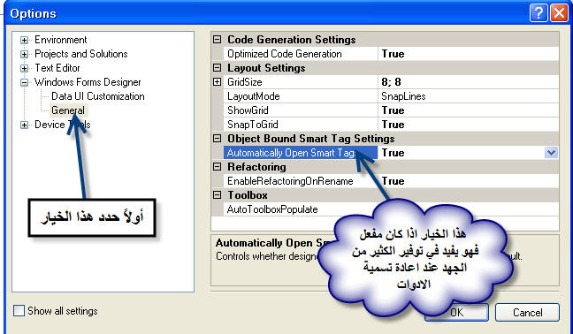Collapse the Refactoring category
The image size is (573, 334).
[217, 167]
